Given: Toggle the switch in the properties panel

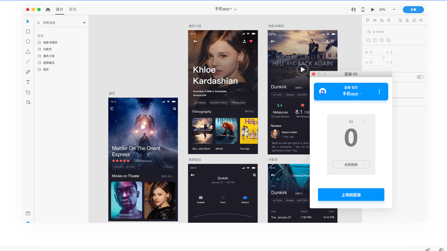Looking at the screenshot, I should [420, 77].
